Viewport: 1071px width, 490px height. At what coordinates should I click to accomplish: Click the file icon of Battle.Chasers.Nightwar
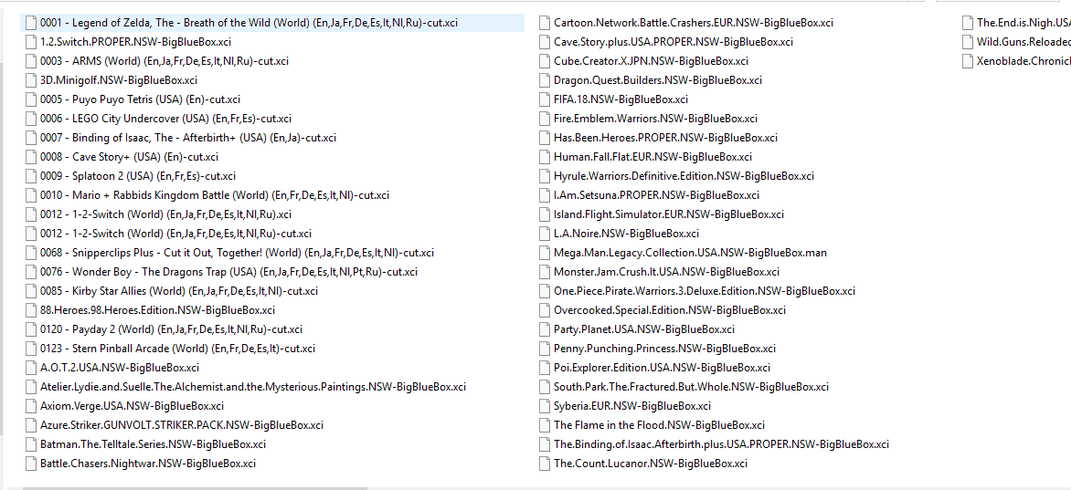(x=30, y=462)
